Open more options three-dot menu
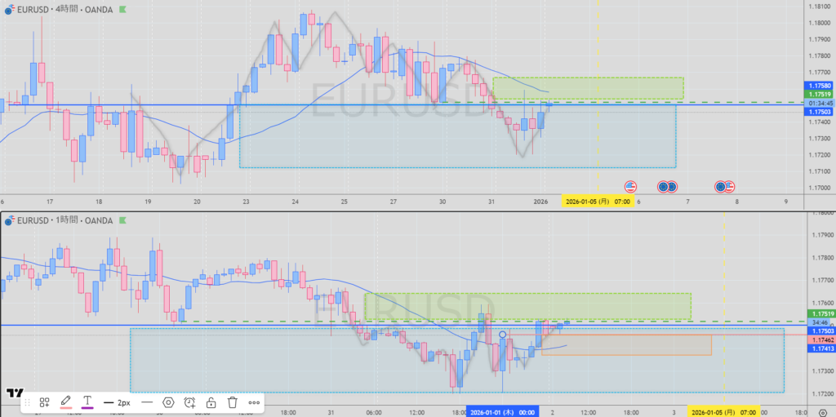836x417 pixels. (254, 402)
